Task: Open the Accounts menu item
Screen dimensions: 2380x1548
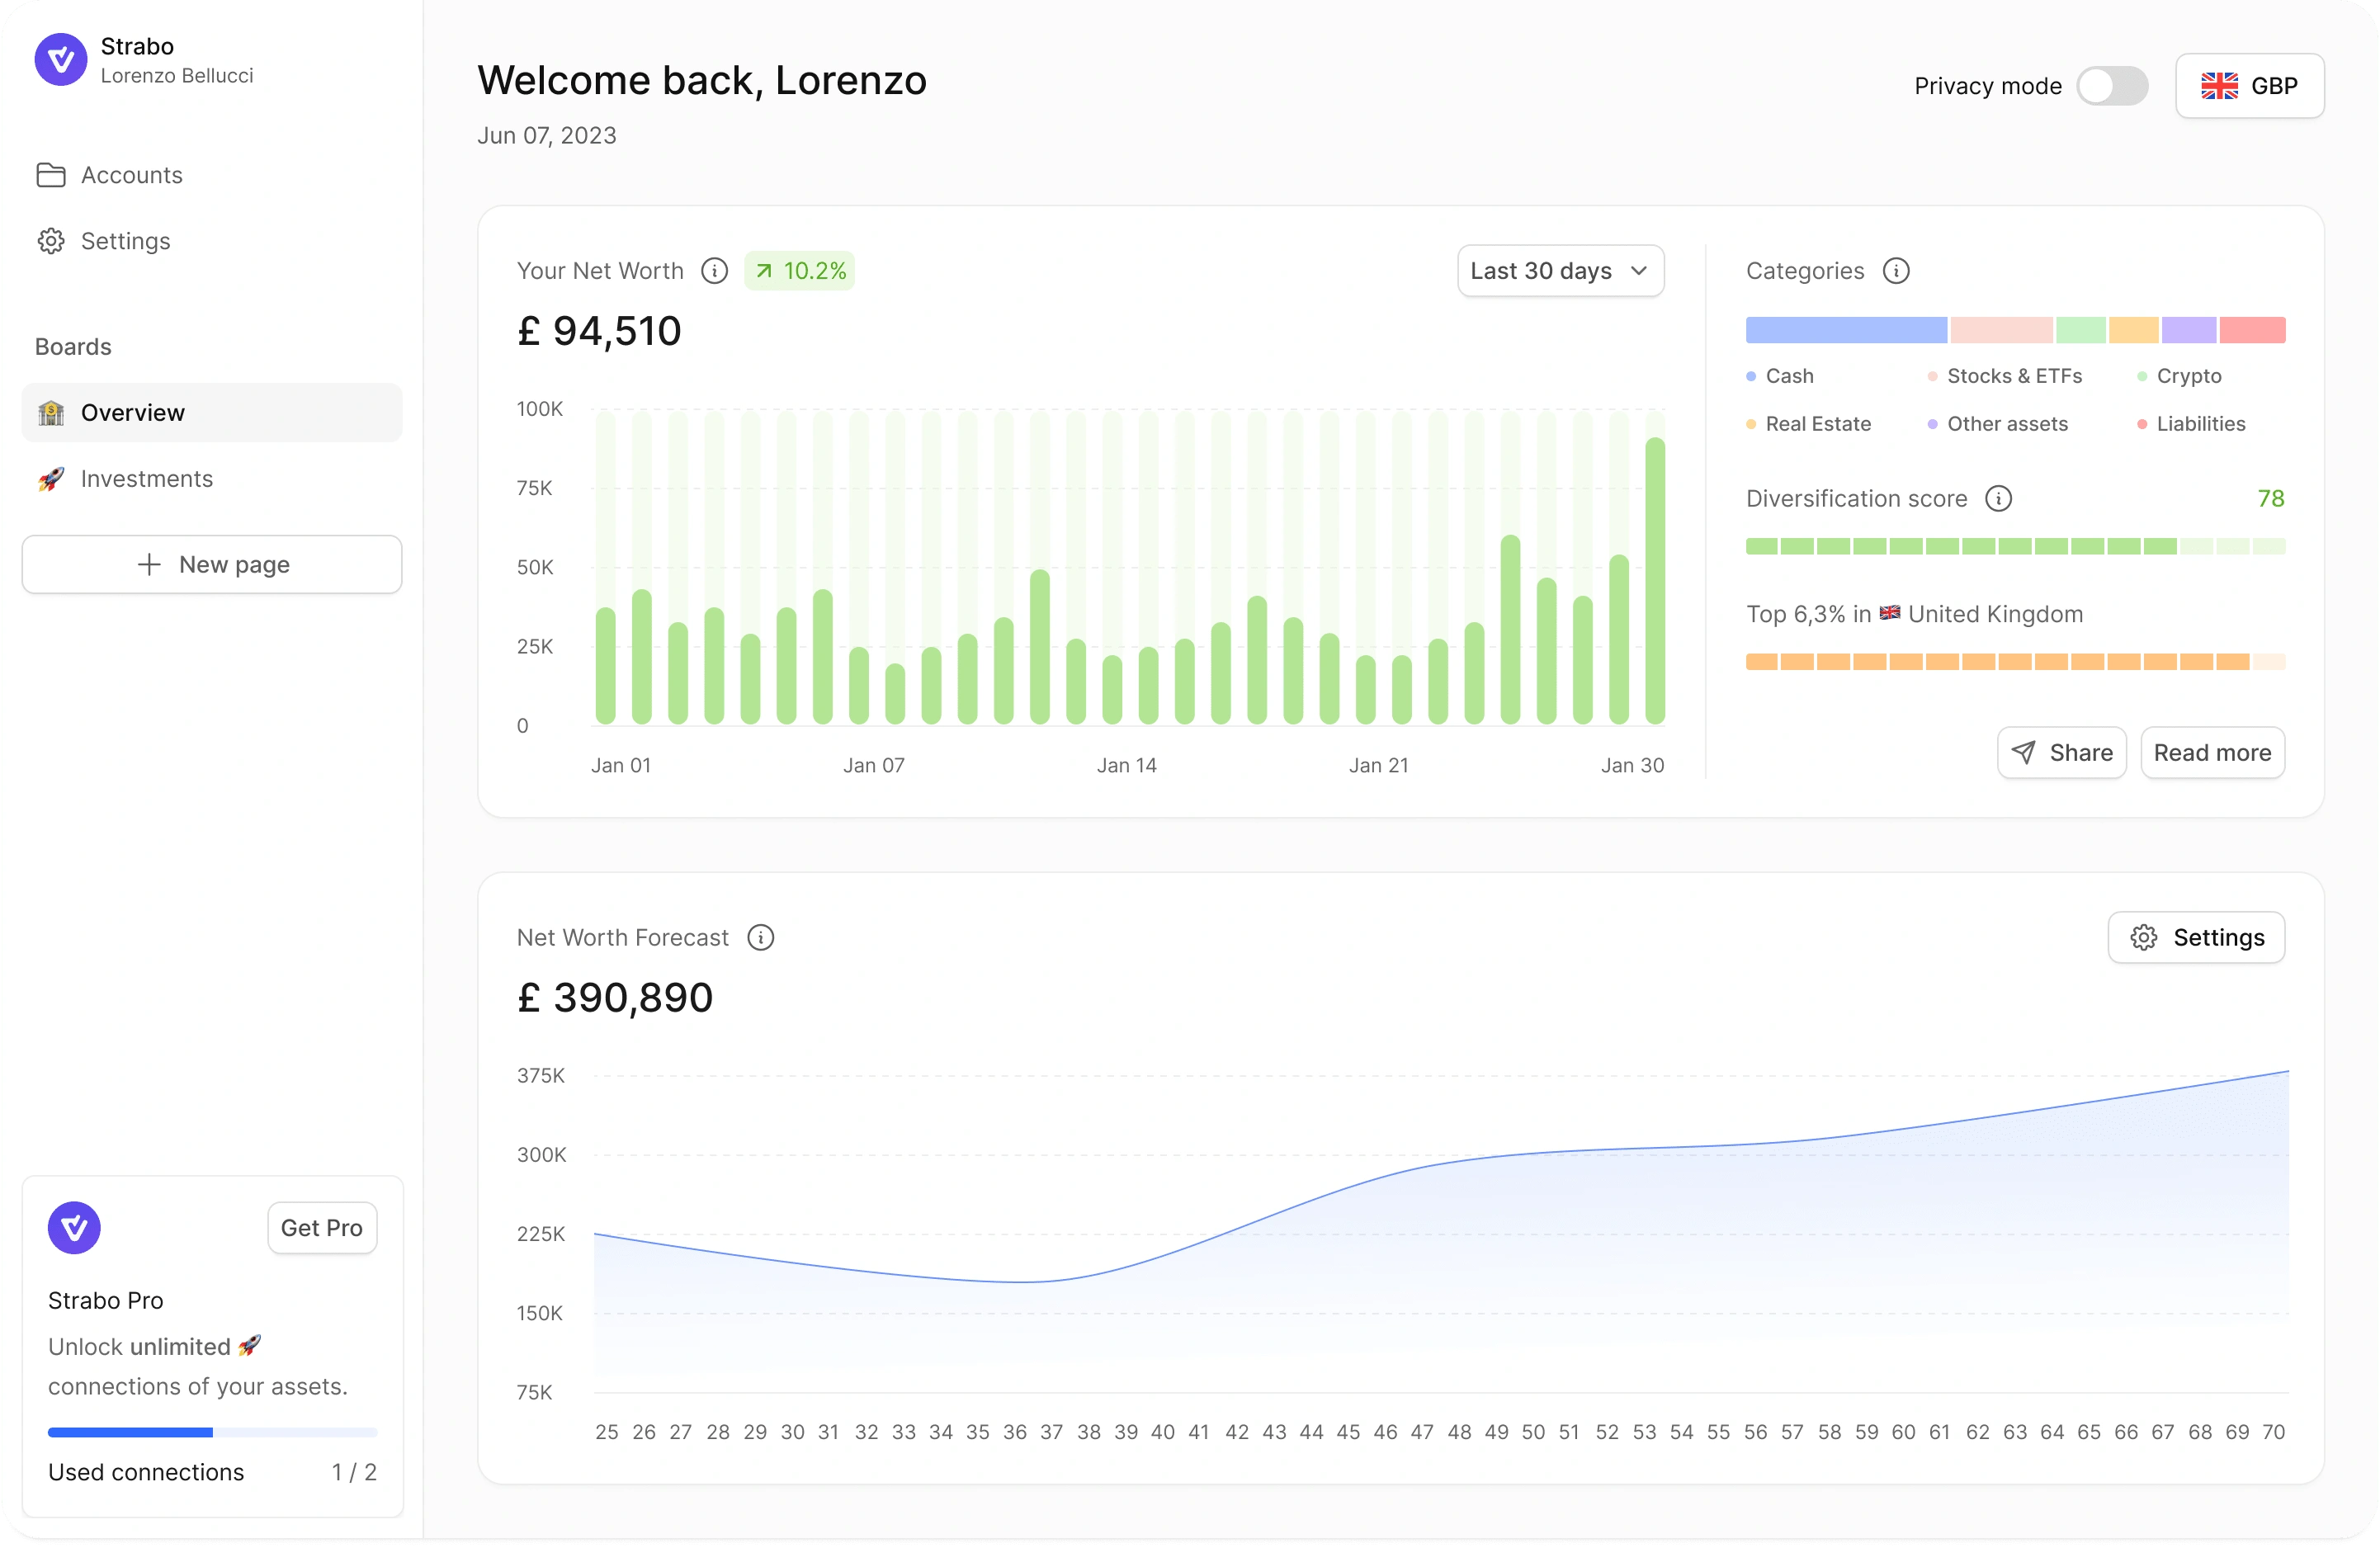Action: (131, 175)
